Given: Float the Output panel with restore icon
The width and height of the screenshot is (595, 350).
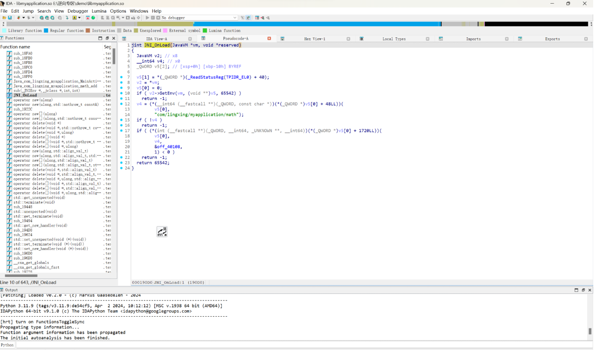Looking at the screenshot, I should [x=583, y=290].
